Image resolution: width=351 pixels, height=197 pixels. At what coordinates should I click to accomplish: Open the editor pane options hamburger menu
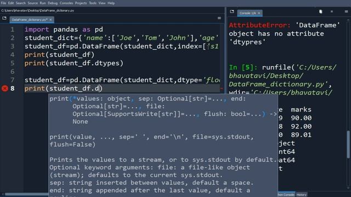219,18
